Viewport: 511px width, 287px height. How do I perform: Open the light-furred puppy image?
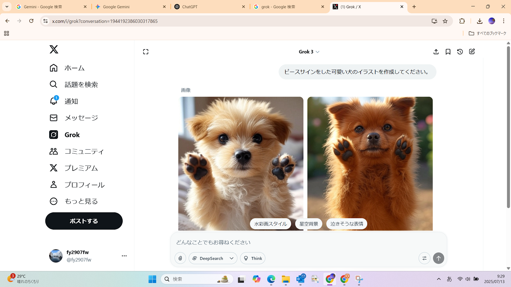241,164
